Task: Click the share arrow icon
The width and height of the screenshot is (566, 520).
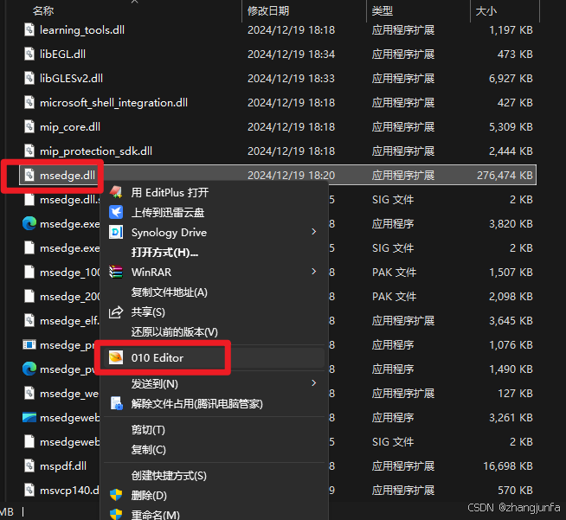Action: pyautogui.click(x=116, y=311)
